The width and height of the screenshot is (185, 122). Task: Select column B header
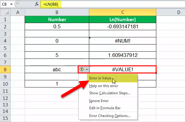57,12
